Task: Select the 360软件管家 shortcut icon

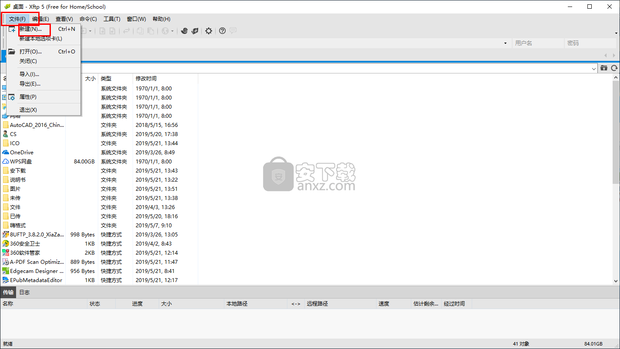Action: coord(6,253)
